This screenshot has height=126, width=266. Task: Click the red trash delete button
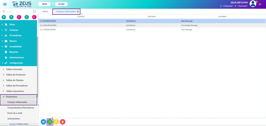point(63,122)
